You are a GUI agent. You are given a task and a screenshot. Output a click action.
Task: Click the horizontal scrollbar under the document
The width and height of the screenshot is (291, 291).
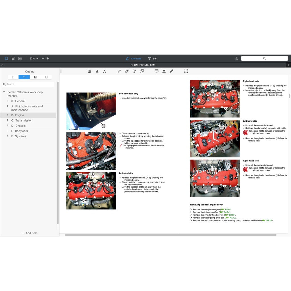tap(171, 235)
